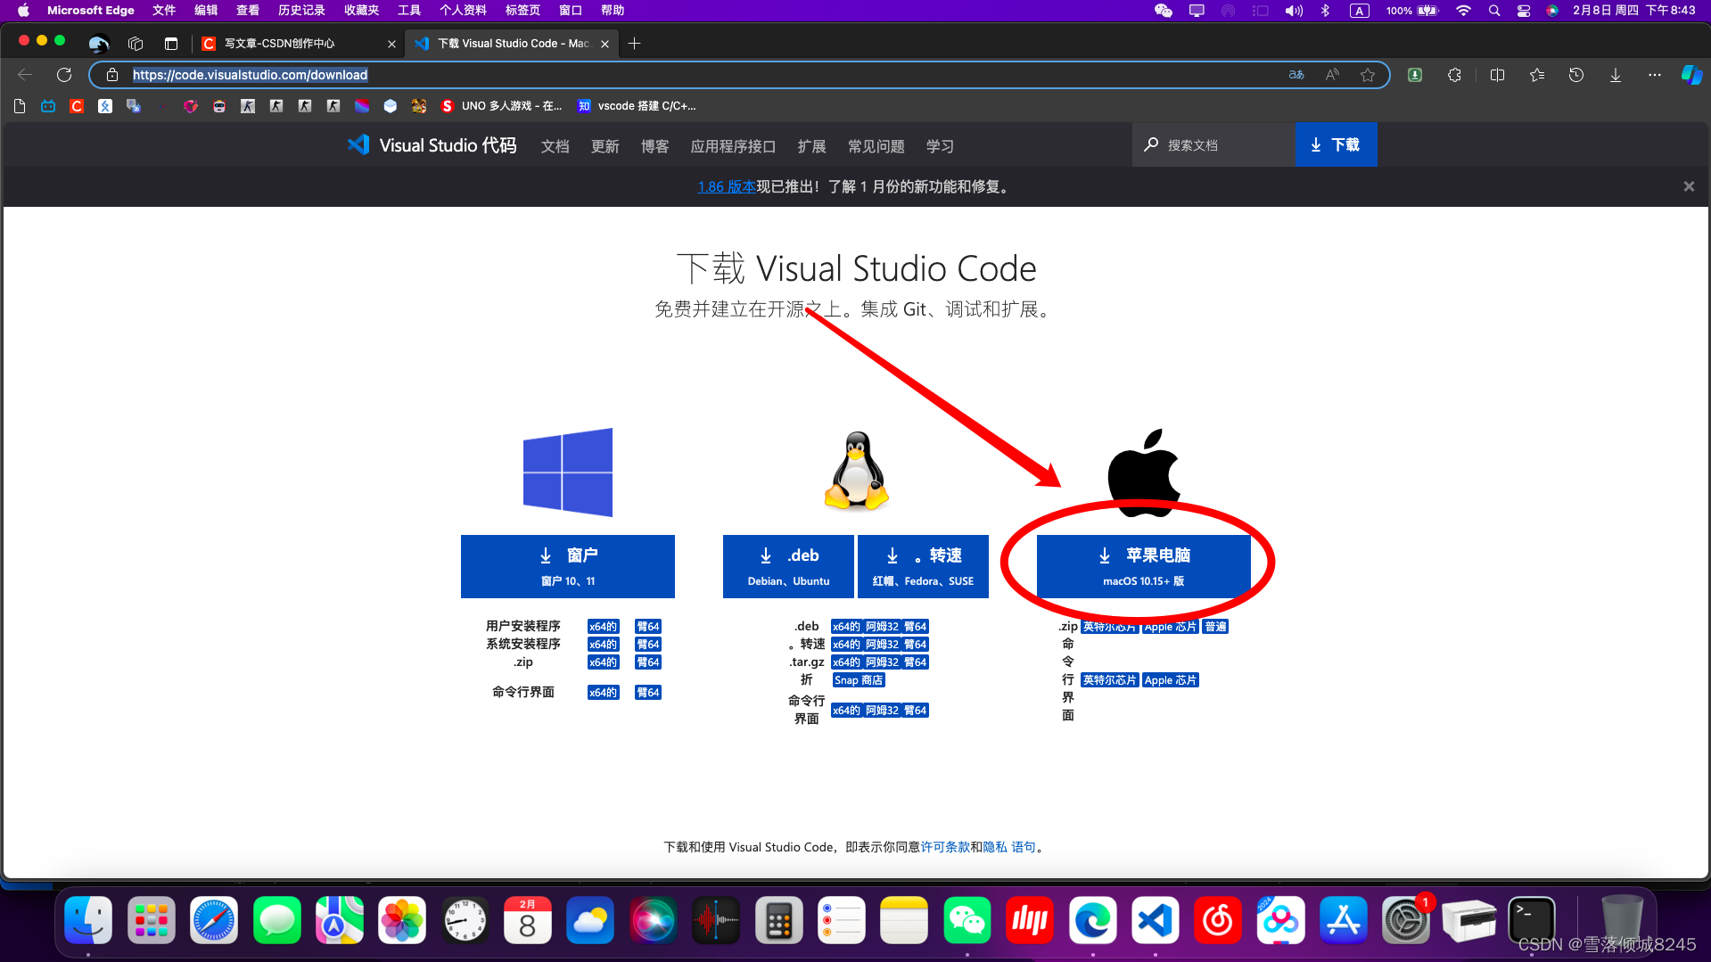Screen dimensions: 1711x962
Task: Click the Wi-Fi icon in the menu bar
Action: (x=1463, y=11)
